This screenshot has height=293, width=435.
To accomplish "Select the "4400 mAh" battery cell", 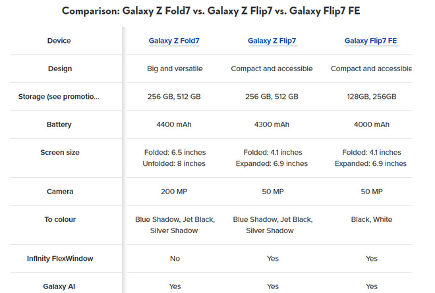I will (175, 124).
